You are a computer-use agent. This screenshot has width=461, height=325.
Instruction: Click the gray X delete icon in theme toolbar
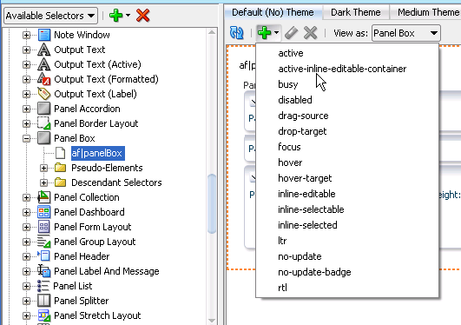coord(310,33)
